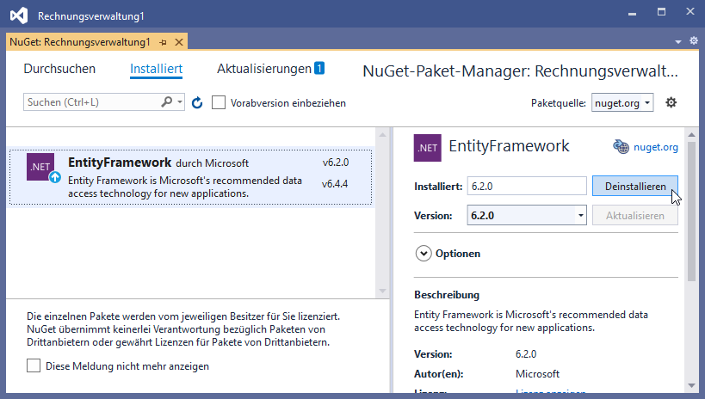Click the EntityFramework .NET icon in the list
This screenshot has height=399, width=705.
click(x=40, y=167)
